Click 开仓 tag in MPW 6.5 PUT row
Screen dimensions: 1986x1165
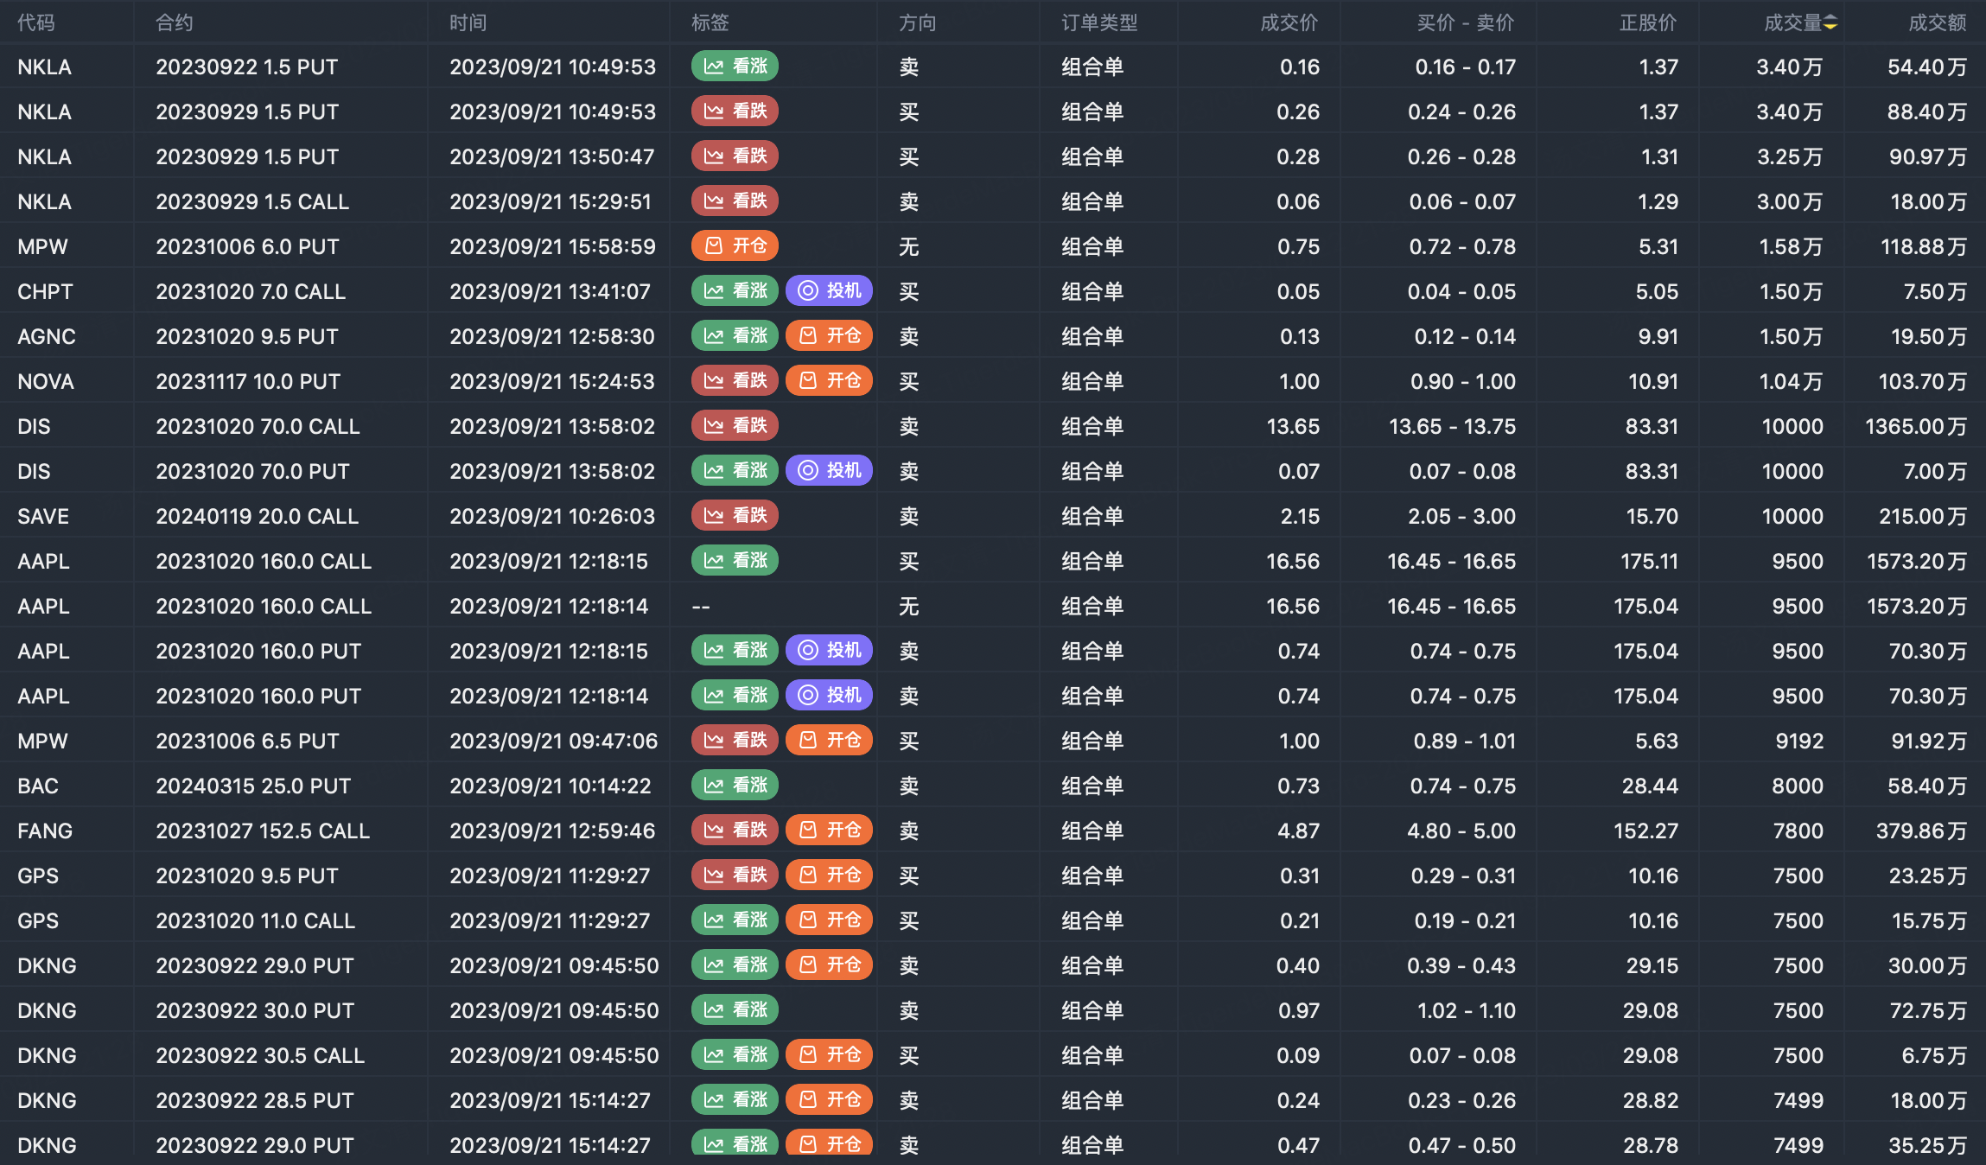click(x=829, y=740)
